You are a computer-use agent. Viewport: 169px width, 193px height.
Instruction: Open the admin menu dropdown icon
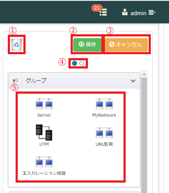[x=152, y=13]
